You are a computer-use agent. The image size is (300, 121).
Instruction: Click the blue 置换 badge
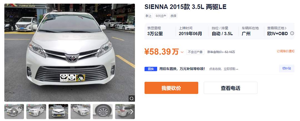click(151, 69)
